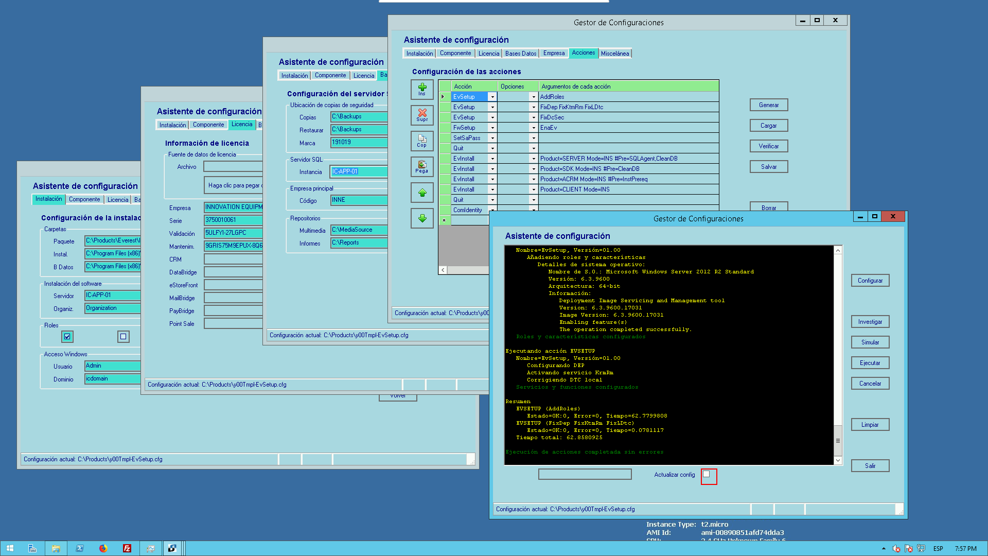The height and width of the screenshot is (556, 988).
Task: Click the green plus Ins button
Action: pyautogui.click(x=422, y=90)
